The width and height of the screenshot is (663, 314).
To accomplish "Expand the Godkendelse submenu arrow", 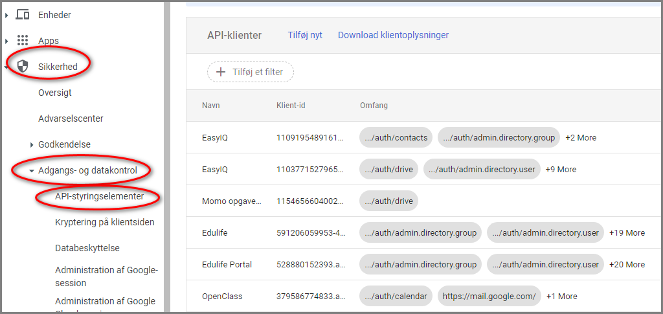I will (32, 145).
